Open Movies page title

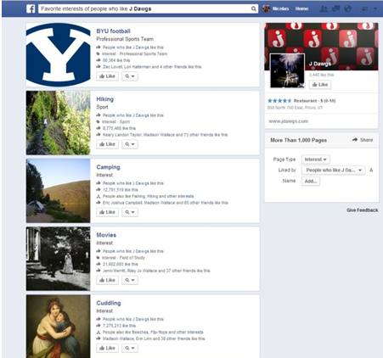pyautogui.click(x=106, y=235)
